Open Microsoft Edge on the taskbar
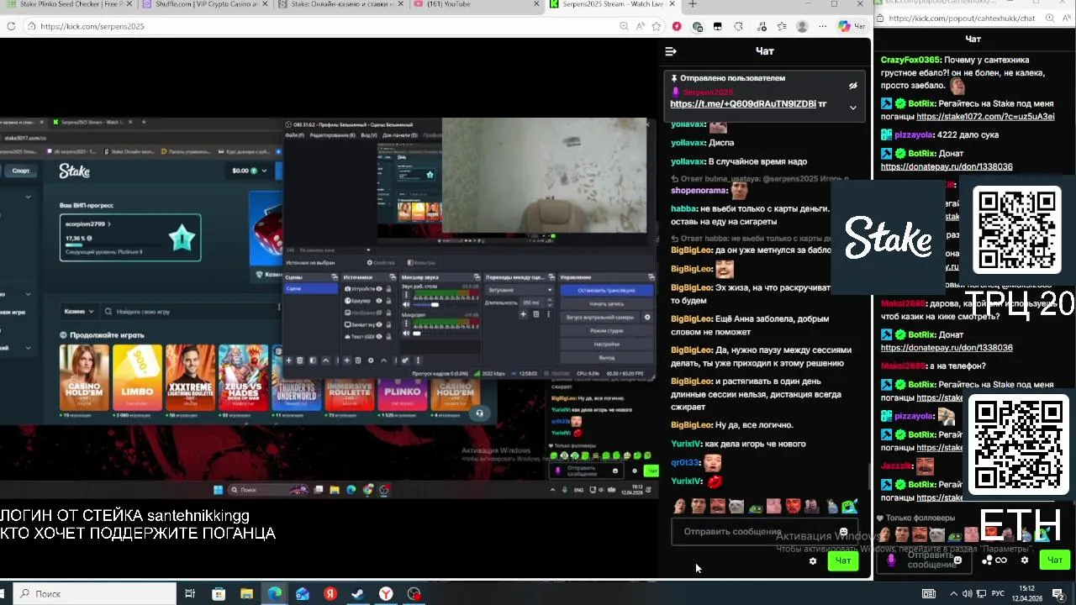The height and width of the screenshot is (605, 1076). coord(275,593)
